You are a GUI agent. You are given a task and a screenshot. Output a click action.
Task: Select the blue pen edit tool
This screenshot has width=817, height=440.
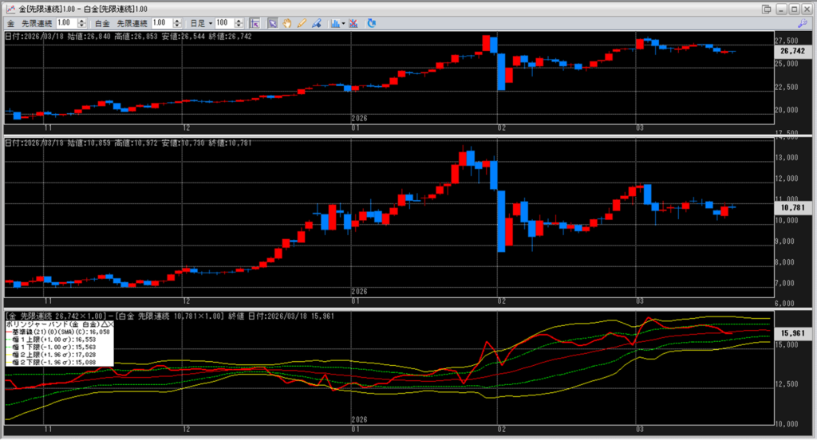point(316,23)
